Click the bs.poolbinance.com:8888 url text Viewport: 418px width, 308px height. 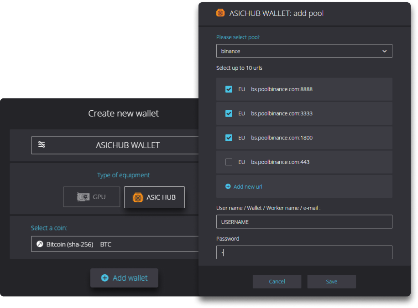282,89
